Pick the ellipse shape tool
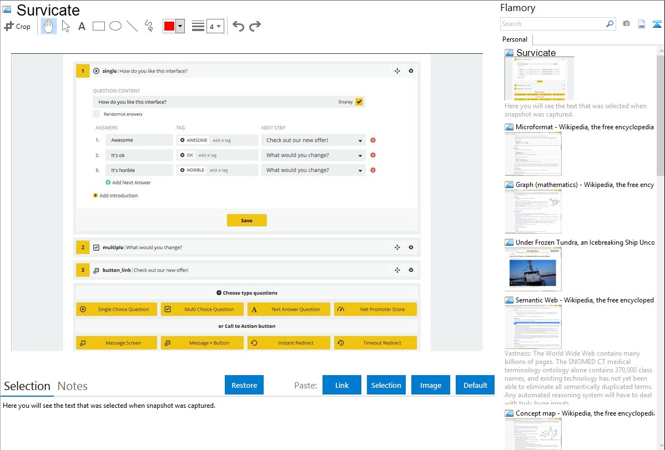 coord(115,26)
